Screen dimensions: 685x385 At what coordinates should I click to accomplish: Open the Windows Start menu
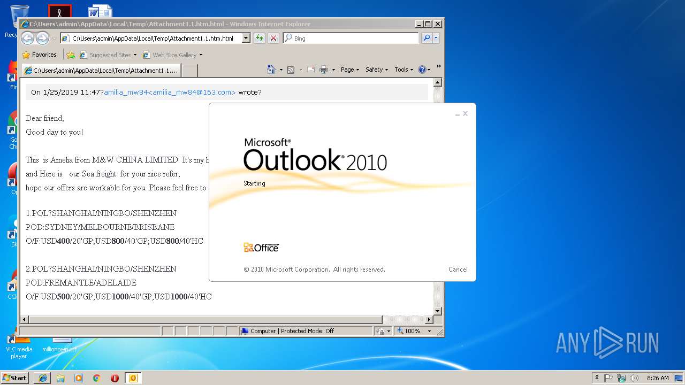point(14,378)
